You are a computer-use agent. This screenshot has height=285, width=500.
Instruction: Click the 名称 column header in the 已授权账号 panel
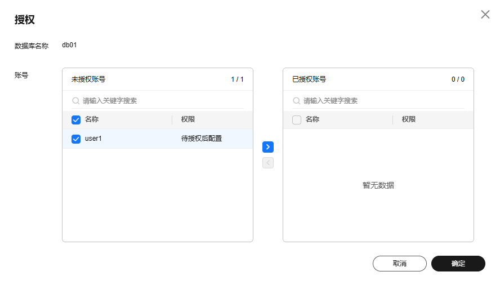[x=312, y=120]
